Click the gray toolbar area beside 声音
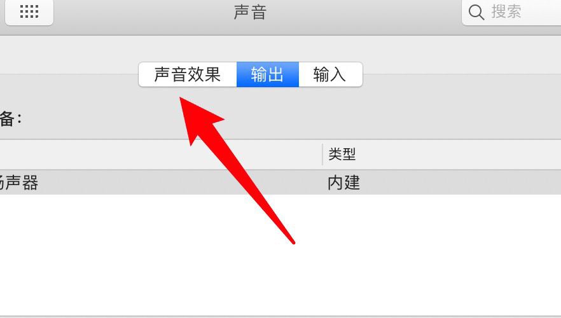561x318 pixels. tap(357, 14)
